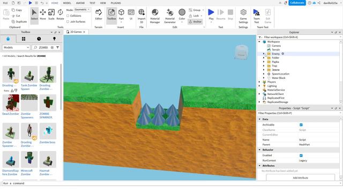
Task: Go back to All Models link
Action: coord(10,56)
